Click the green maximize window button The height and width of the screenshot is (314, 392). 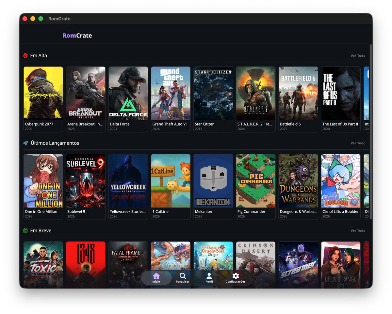point(41,19)
